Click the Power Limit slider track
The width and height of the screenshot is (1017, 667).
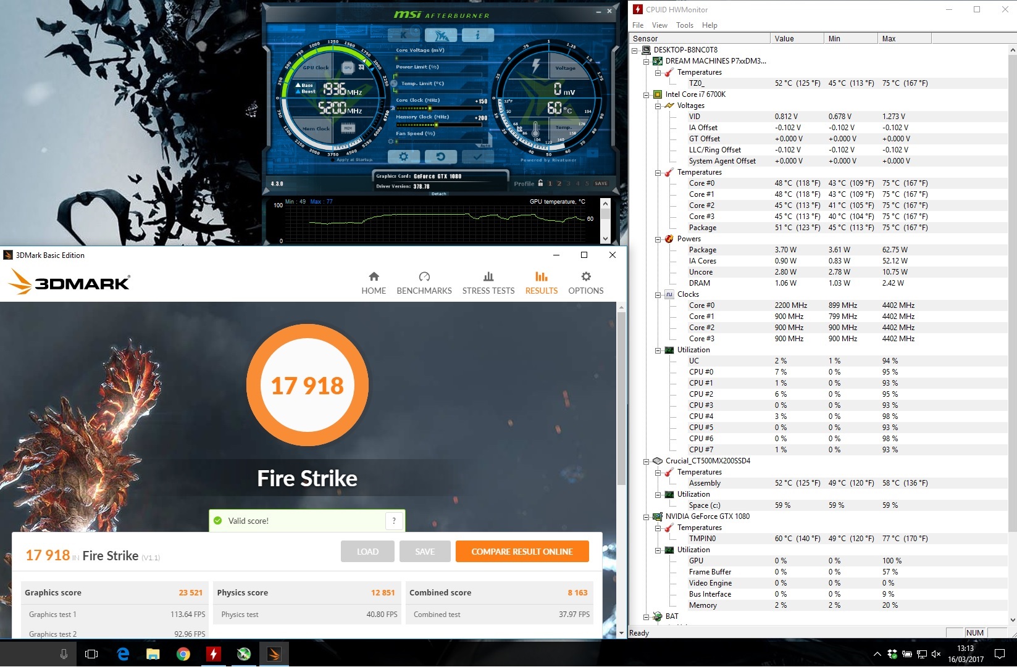(438, 75)
